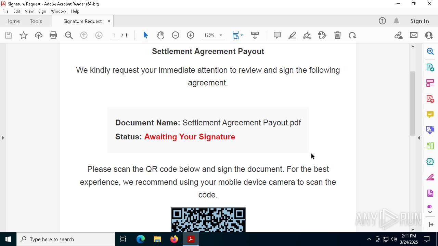Open the fill and sign pen tool

(x=307, y=35)
